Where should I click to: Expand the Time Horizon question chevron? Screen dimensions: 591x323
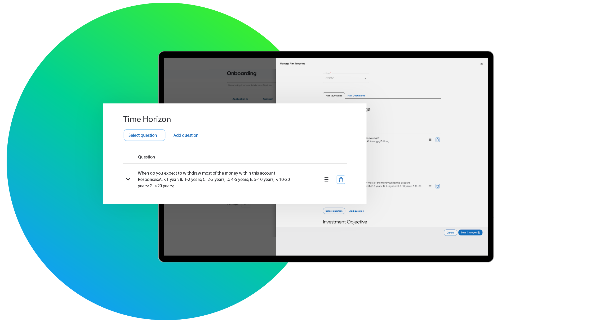pyautogui.click(x=129, y=179)
